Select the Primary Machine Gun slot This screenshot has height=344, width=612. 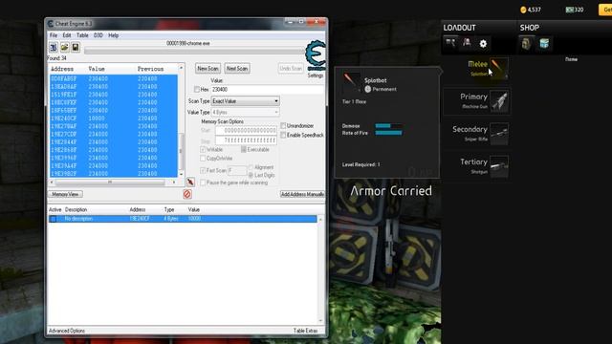(x=477, y=101)
